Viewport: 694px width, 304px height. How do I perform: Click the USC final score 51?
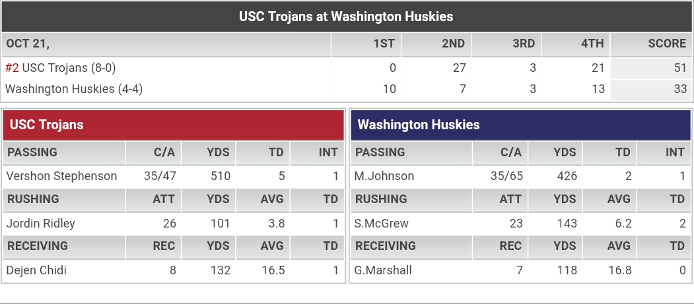point(680,68)
